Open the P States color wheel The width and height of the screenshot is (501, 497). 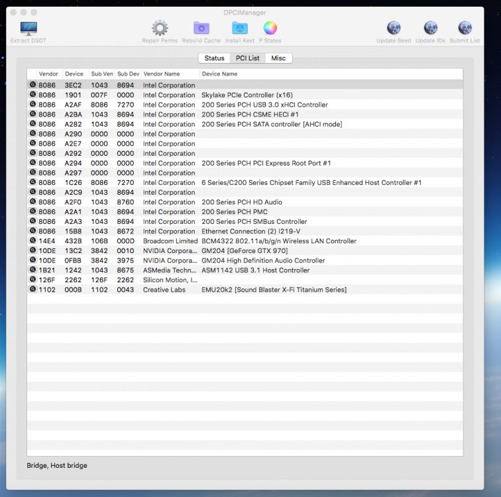click(x=270, y=28)
